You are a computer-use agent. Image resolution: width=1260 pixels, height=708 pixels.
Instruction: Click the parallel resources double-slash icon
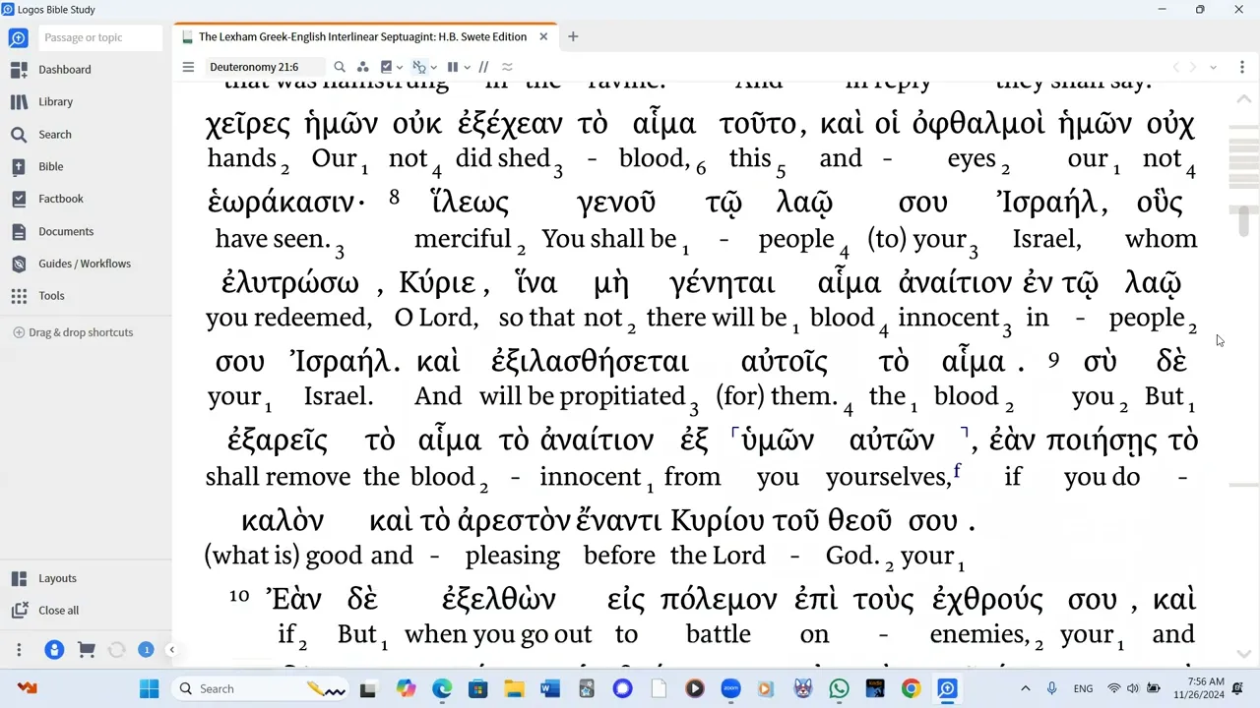[x=483, y=67]
